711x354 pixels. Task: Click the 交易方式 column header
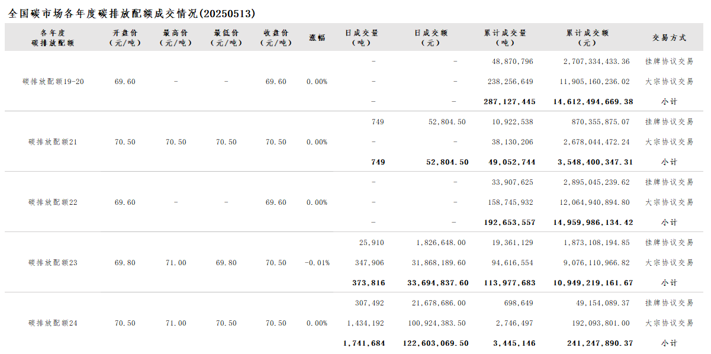point(669,37)
